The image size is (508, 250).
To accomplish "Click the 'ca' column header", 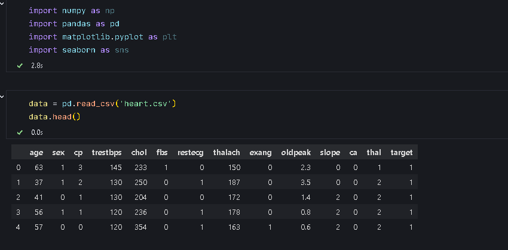I will [353, 153].
